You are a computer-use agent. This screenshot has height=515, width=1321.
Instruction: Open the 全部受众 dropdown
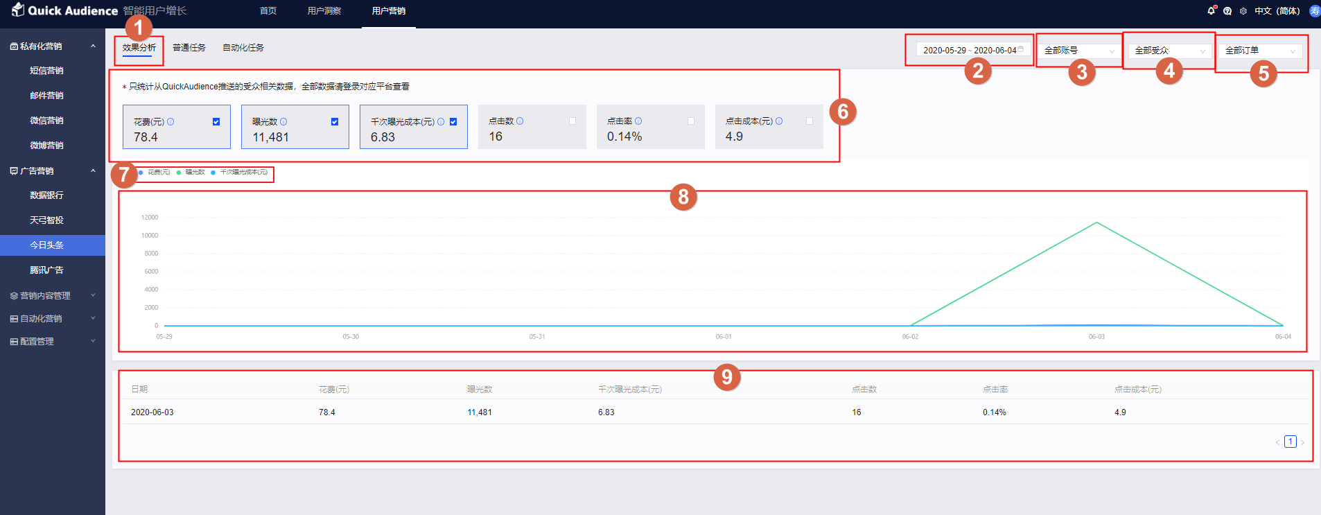(1170, 51)
